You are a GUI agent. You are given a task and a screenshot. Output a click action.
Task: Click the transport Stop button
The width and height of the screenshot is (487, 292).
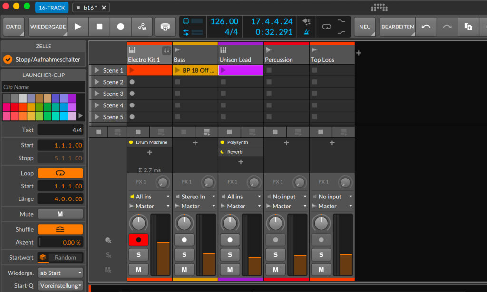99,27
